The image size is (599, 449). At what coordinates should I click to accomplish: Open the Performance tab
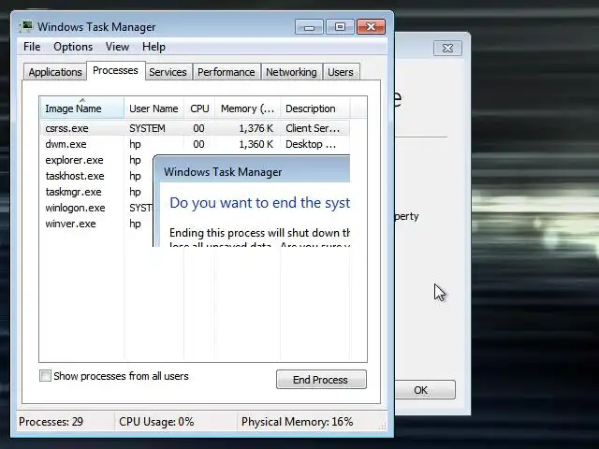coord(226,72)
